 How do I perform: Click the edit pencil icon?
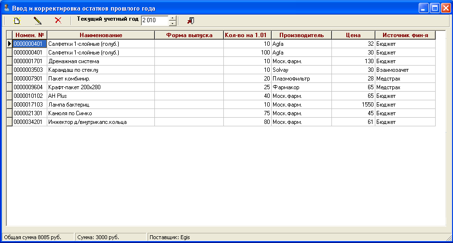tap(38, 20)
